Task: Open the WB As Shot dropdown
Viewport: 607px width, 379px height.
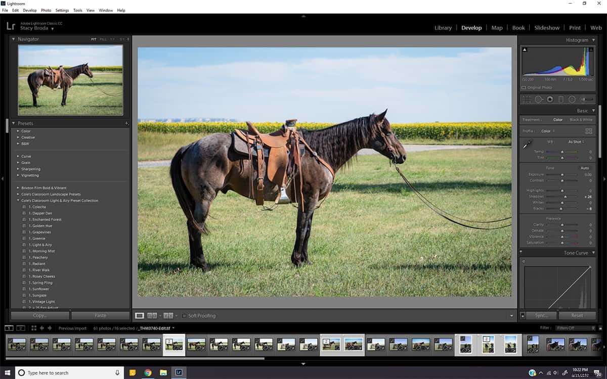Action: pos(576,142)
